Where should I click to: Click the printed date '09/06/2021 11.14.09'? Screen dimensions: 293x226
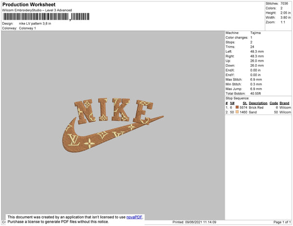click(201, 222)
